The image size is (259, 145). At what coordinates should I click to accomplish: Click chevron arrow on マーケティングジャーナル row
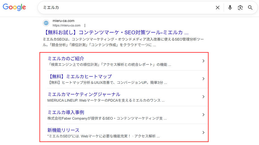203,97
